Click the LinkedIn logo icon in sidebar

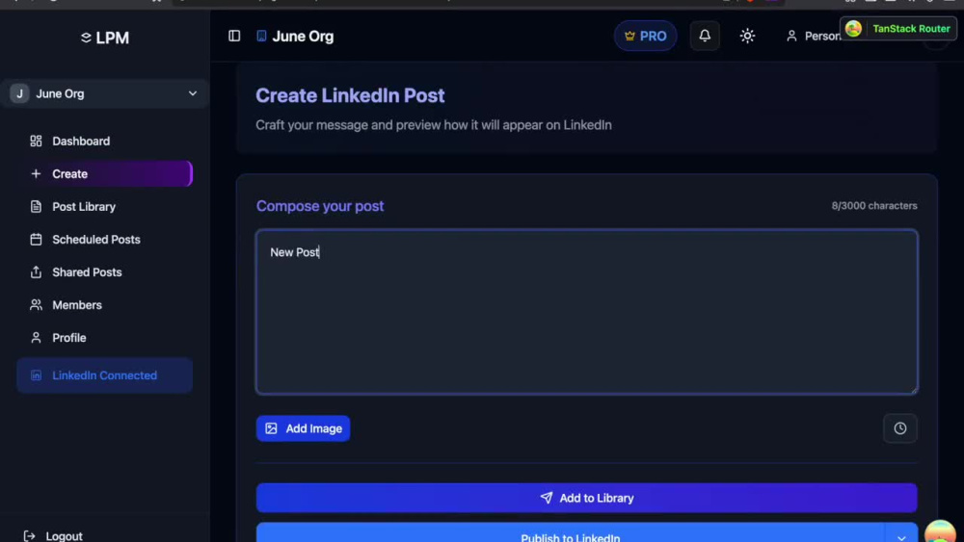click(36, 375)
